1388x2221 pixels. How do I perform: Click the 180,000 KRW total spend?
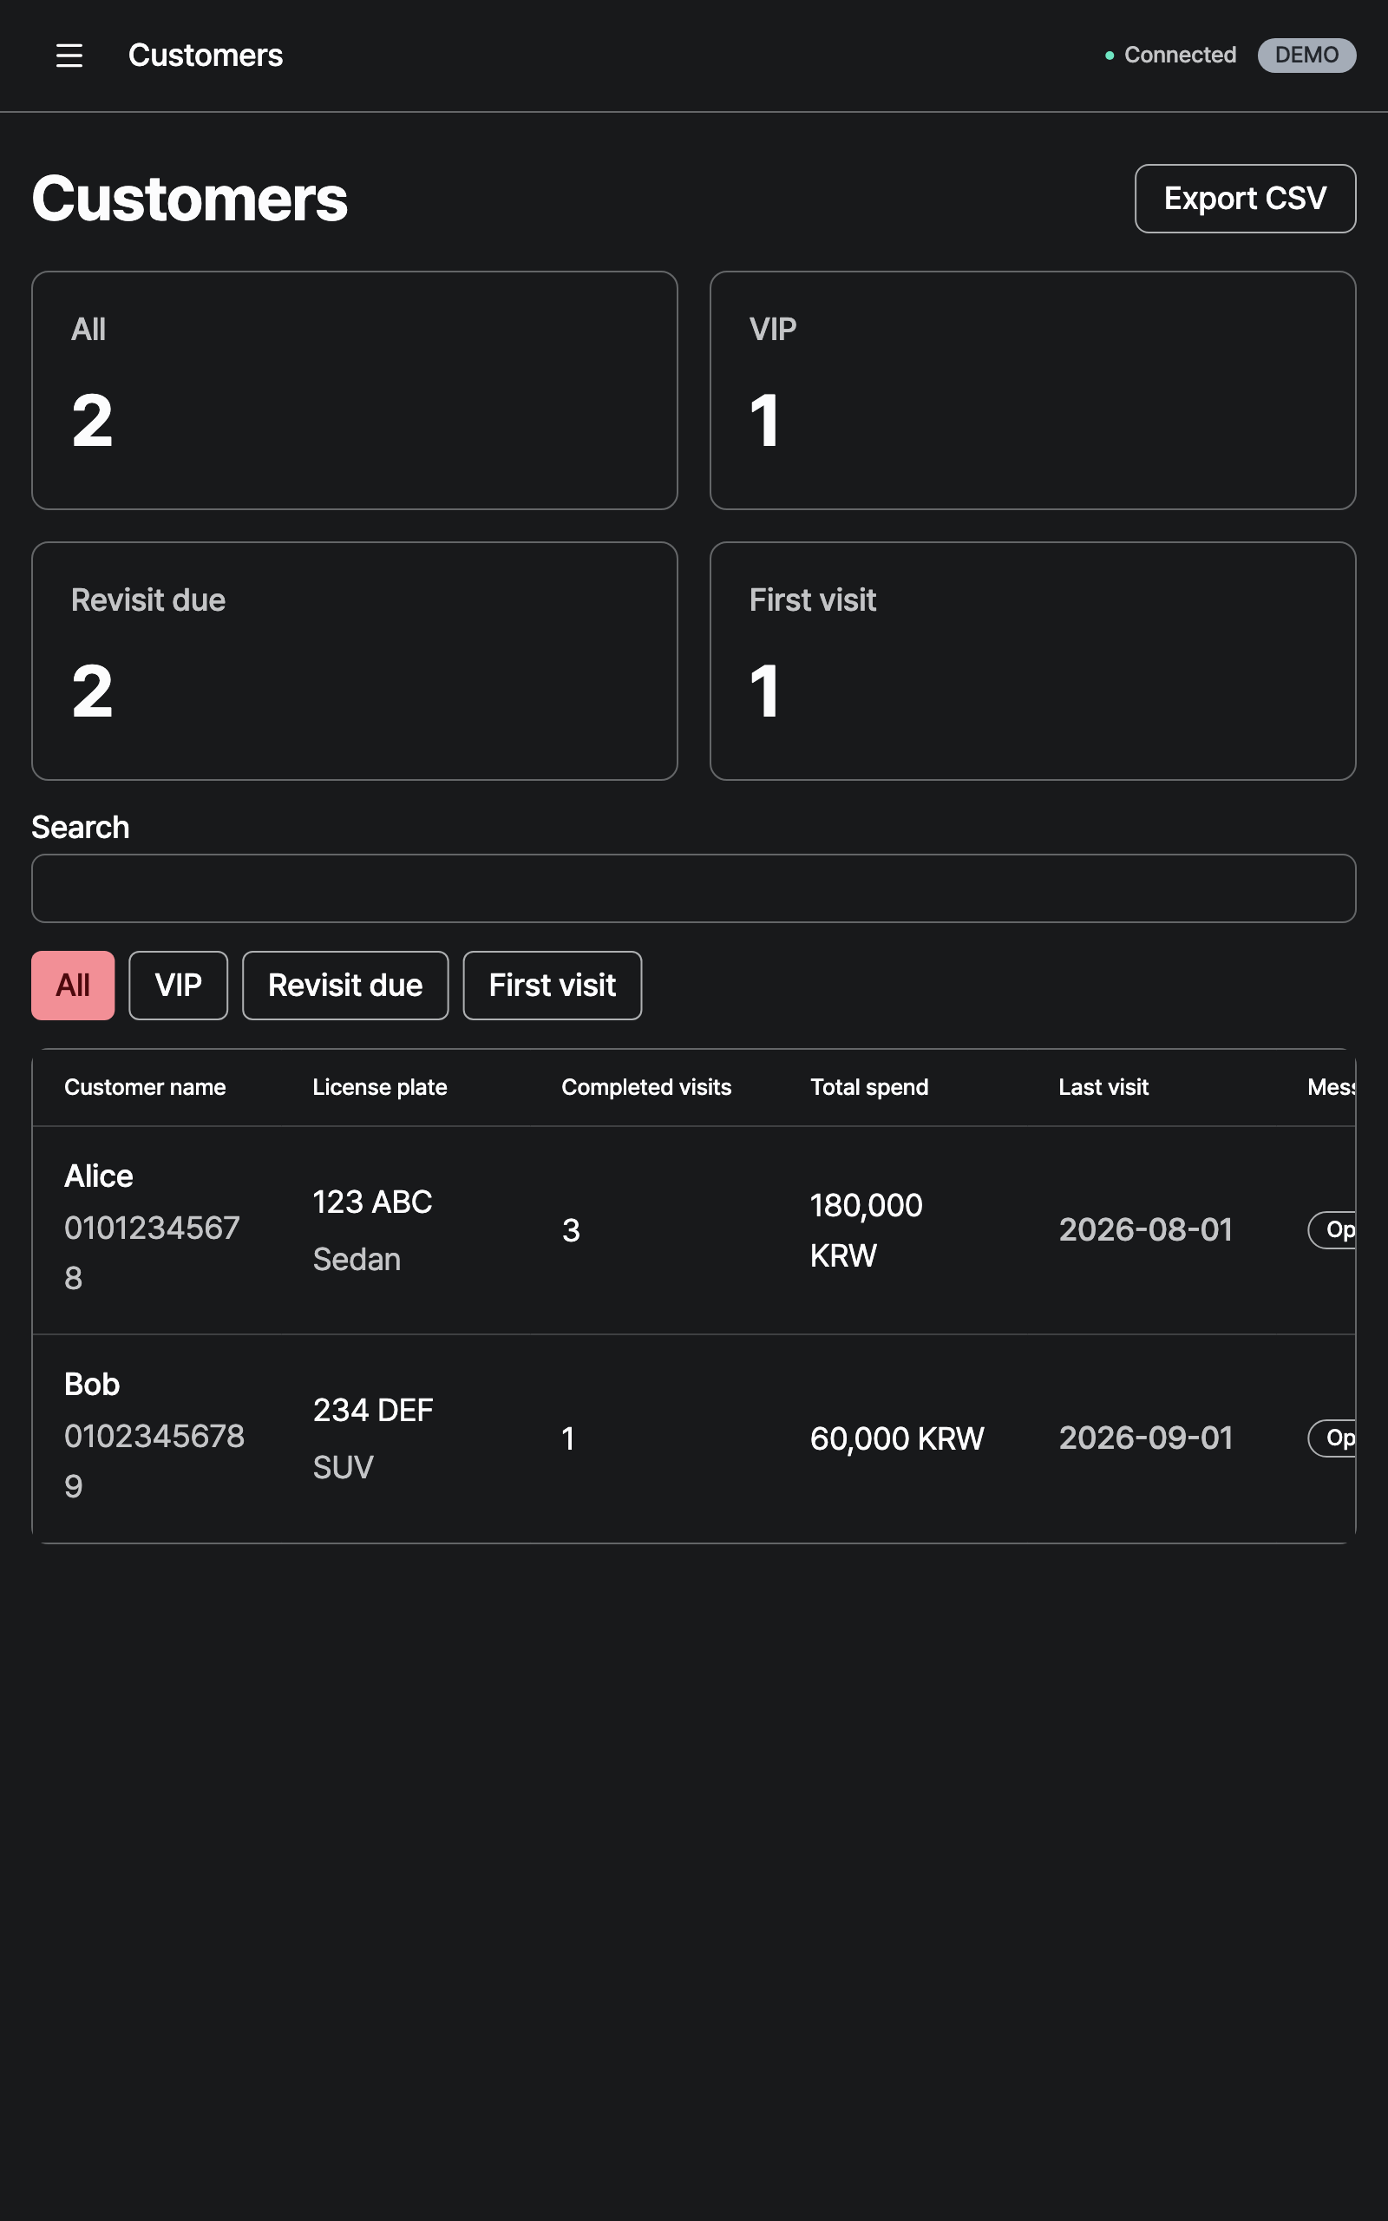[x=866, y=1230]
